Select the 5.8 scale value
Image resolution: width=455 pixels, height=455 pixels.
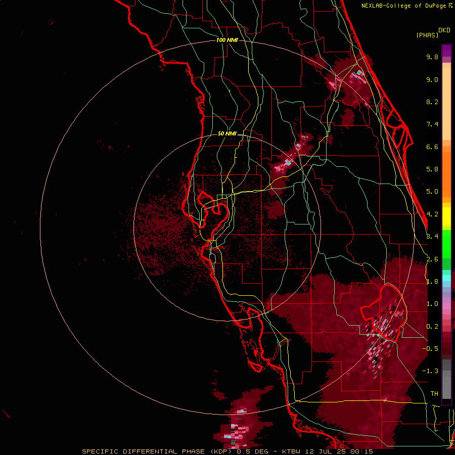coord(432,169)
